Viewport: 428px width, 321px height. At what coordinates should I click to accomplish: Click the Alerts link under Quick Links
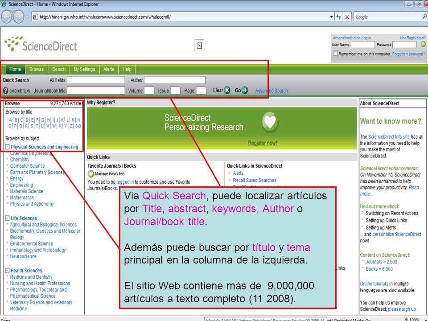pyautogui.click(x=238, y=173)
